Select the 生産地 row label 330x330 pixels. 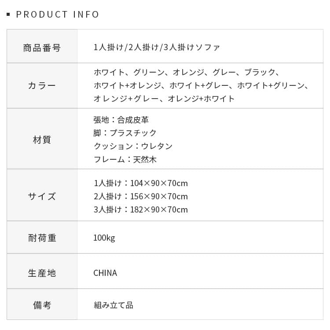pyautogui.click(x=42, y=273)
